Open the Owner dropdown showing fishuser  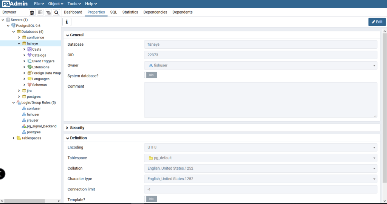[x=260, y=65]
